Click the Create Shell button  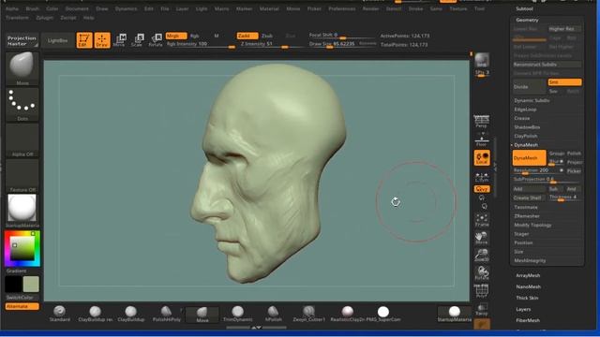(x=529, y=198)
